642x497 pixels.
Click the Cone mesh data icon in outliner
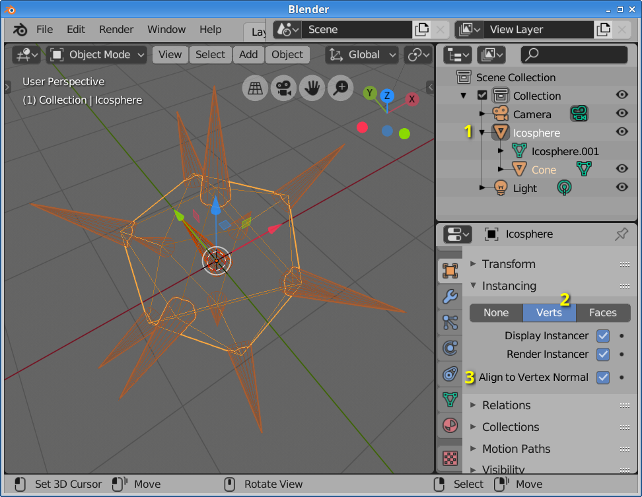(584, 168)
